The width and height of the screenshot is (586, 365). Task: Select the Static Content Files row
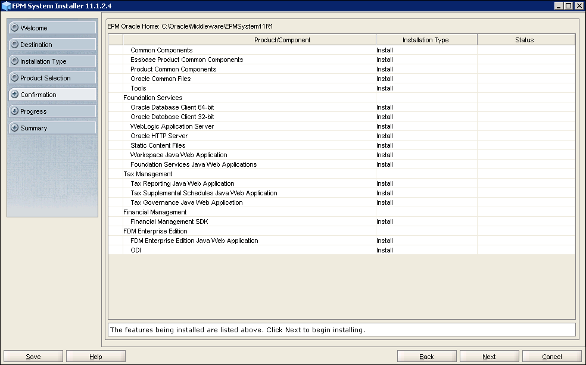point(342,145)
